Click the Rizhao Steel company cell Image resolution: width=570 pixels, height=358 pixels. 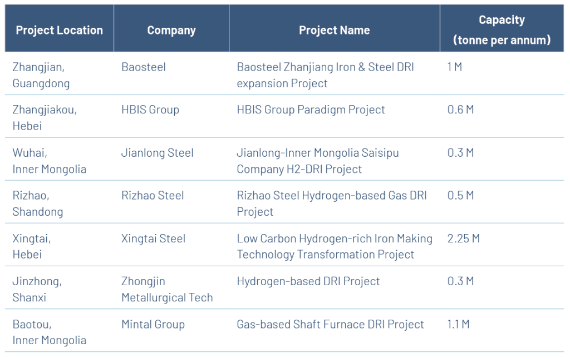(153, 196)
